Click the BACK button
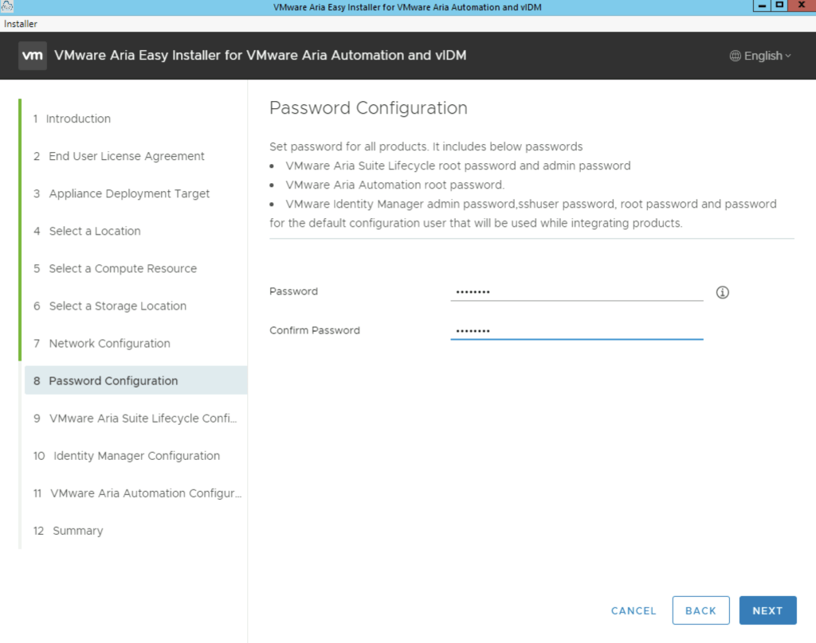Viewport: 816px width, 643px height. (x=700, y=610)
